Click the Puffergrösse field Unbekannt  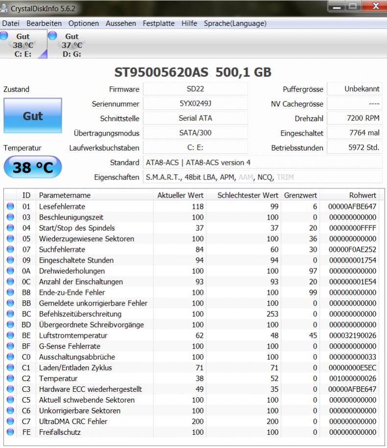pos(354,89)
